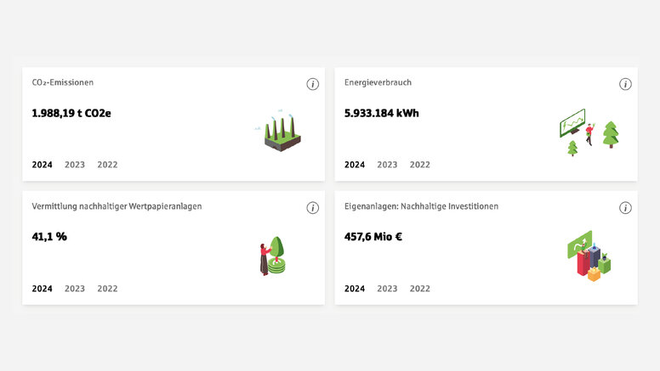Viewport: 660px width, 371px height.
Task: Show 2022 for nachhaltige Investitionen
Action: click(420, 289)
